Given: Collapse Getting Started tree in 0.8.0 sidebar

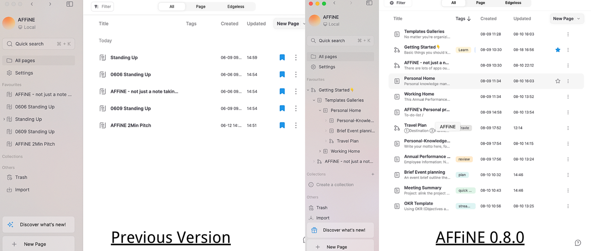Looking at the screenshot, I should (x=308, y=90).
